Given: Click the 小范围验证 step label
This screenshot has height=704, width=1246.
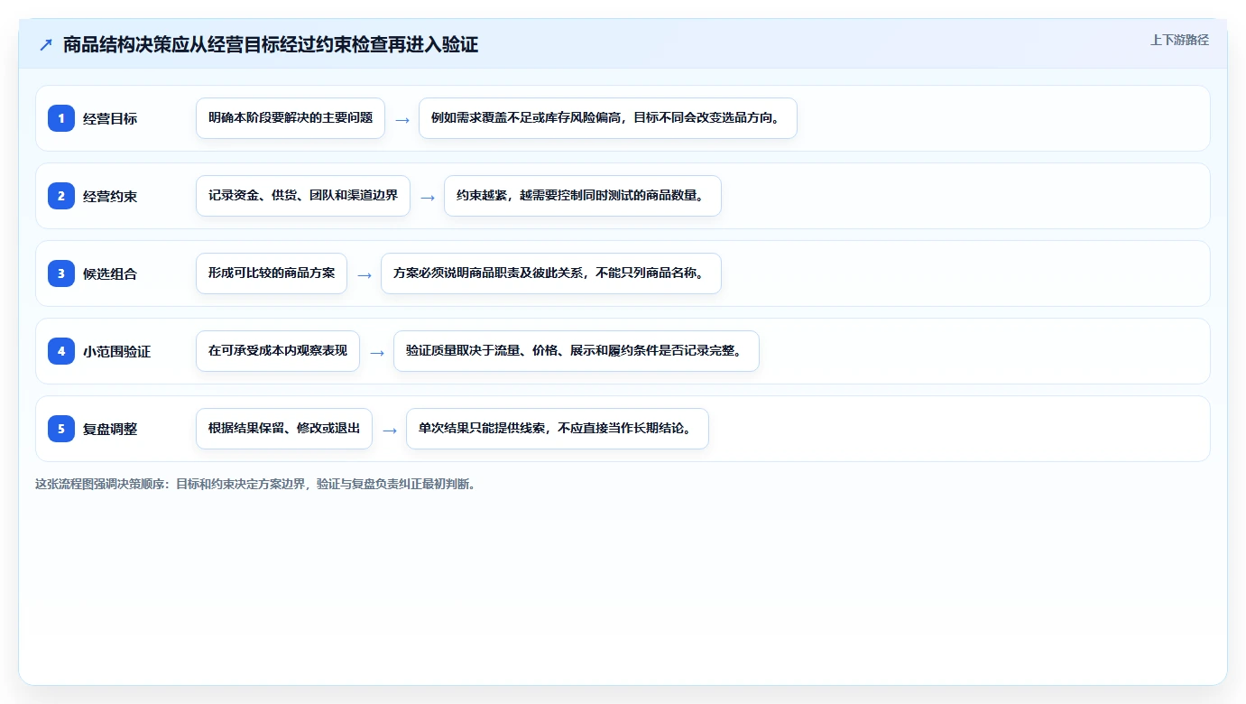Looking at the screenshot, I should [x=117, y=351].
